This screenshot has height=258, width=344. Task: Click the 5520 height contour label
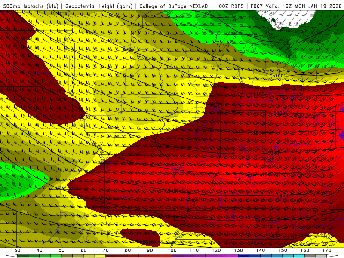click(x=260, y=221)
